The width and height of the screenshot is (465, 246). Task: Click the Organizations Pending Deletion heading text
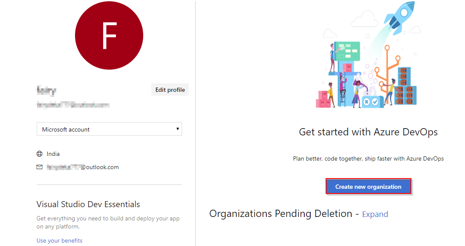click(x=280, y=214)
